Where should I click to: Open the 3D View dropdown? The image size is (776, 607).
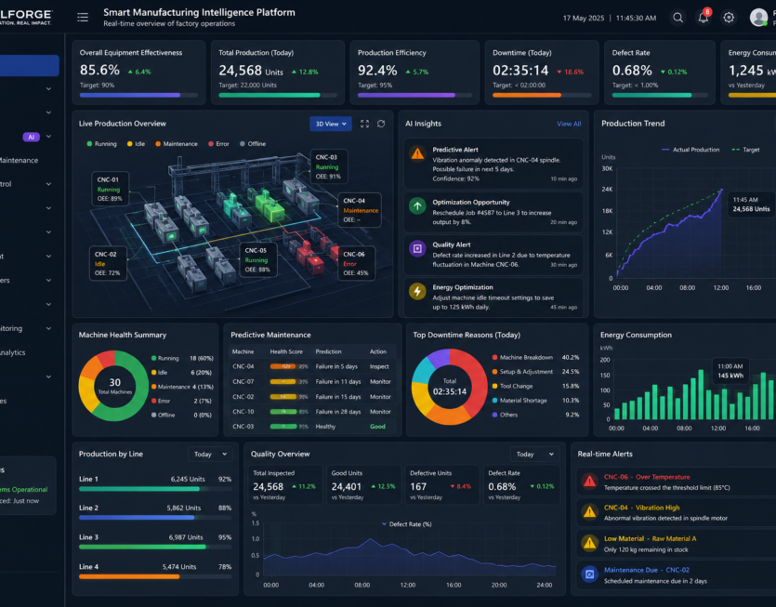(331, 124)
